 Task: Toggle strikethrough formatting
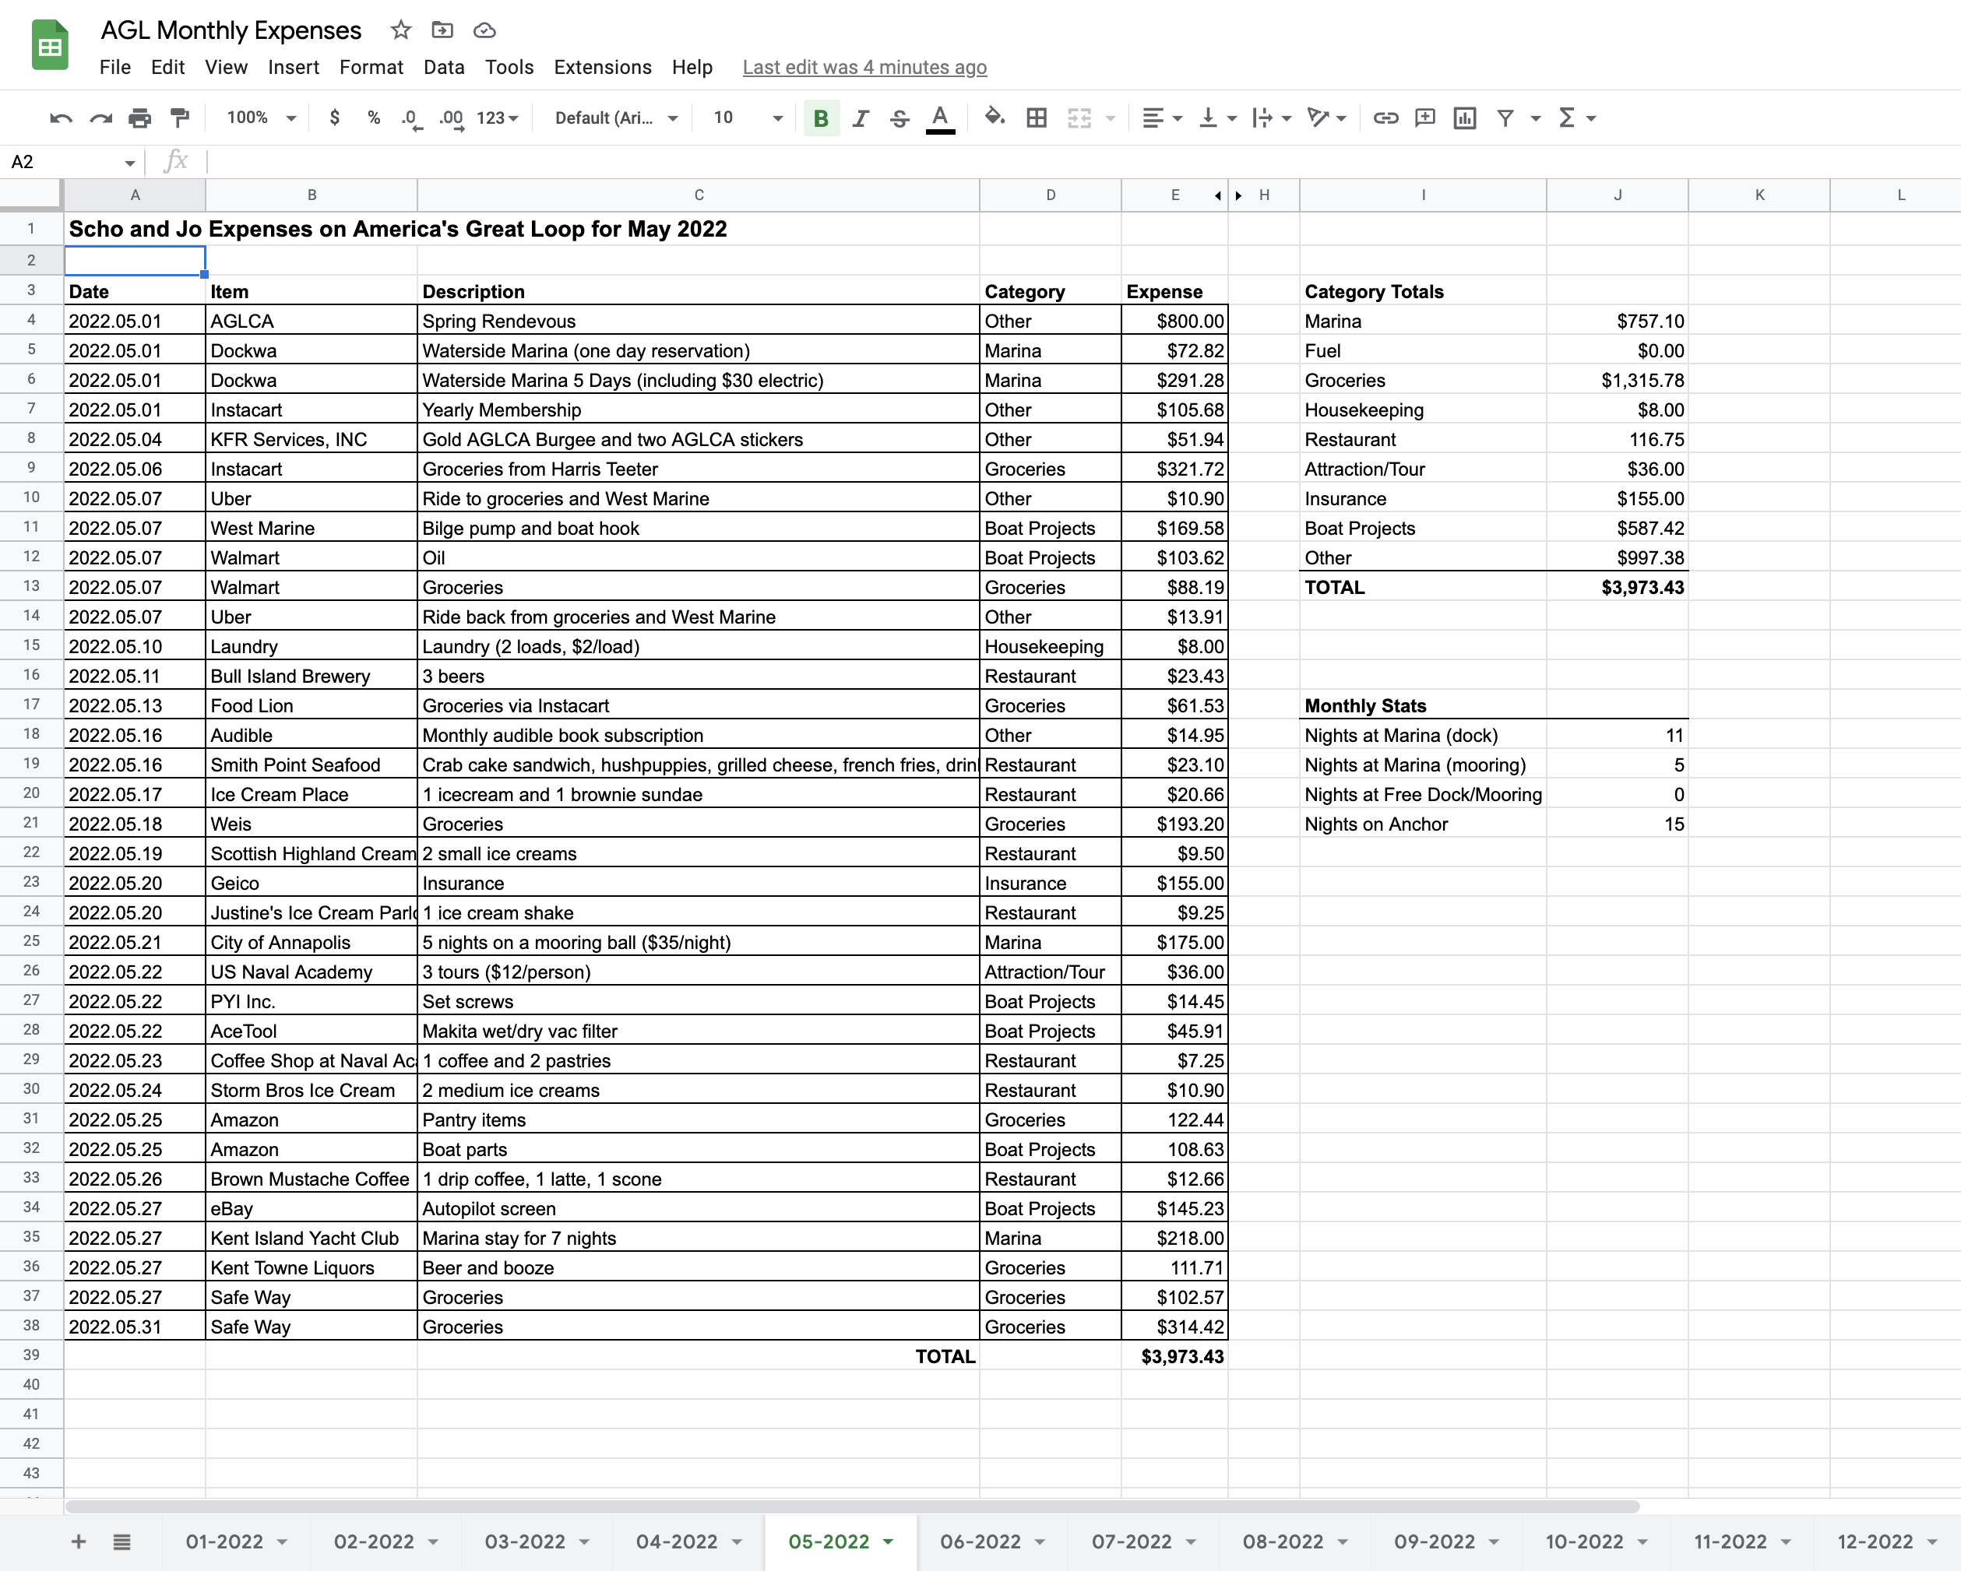point(900,118)
